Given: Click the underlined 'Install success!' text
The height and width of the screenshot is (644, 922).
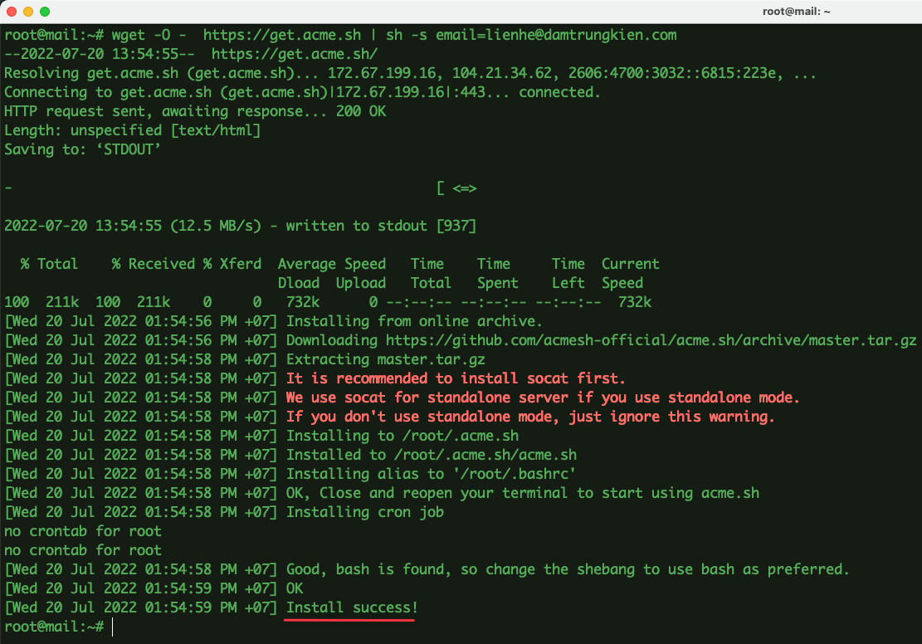Looking at the screenshot, I should coord(352,607).
